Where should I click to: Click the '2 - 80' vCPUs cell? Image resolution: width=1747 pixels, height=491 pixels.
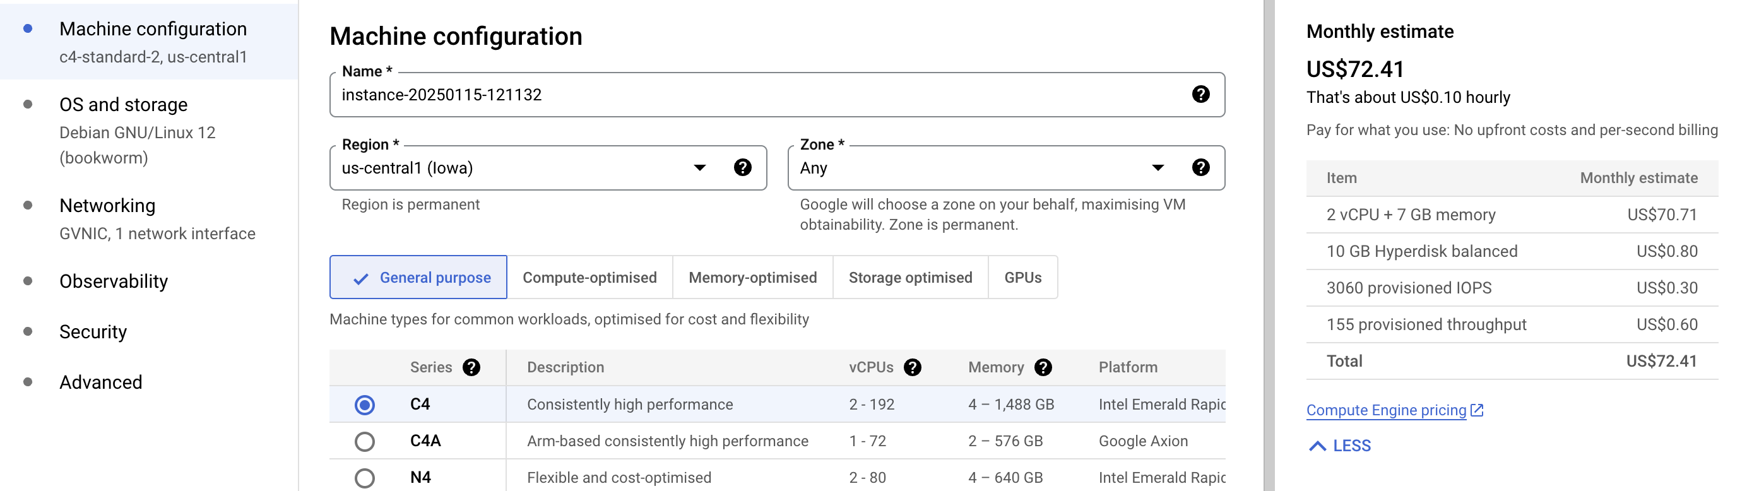tap(867, 478)
